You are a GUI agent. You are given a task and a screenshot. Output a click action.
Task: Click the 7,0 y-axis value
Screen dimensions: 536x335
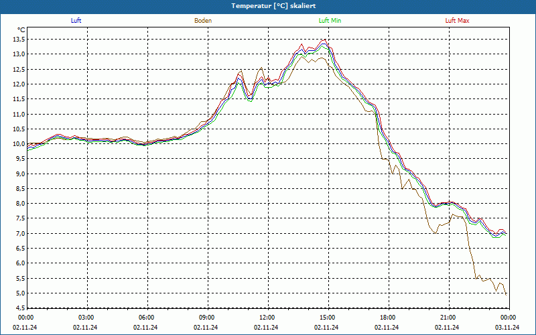tap(20, 233)
